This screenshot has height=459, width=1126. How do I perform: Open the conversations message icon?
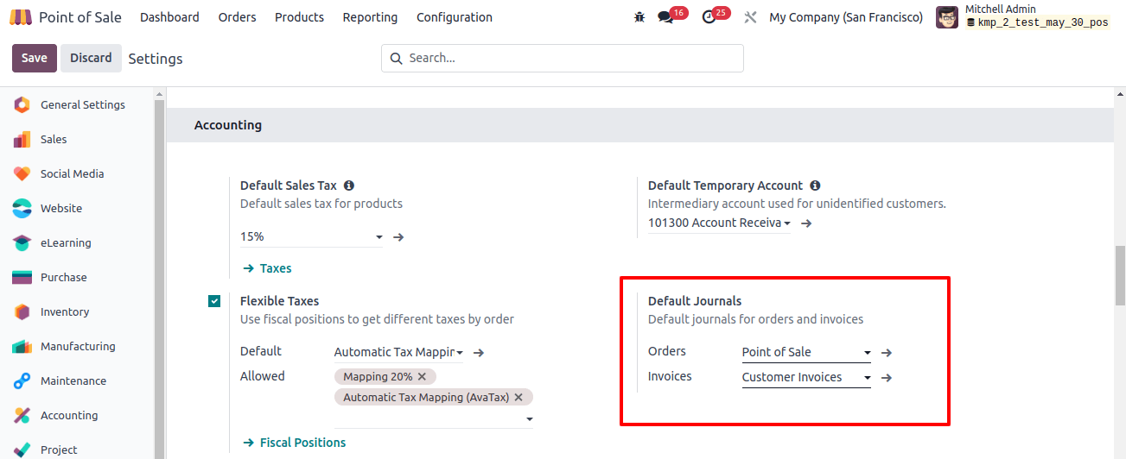click(665, 17)
